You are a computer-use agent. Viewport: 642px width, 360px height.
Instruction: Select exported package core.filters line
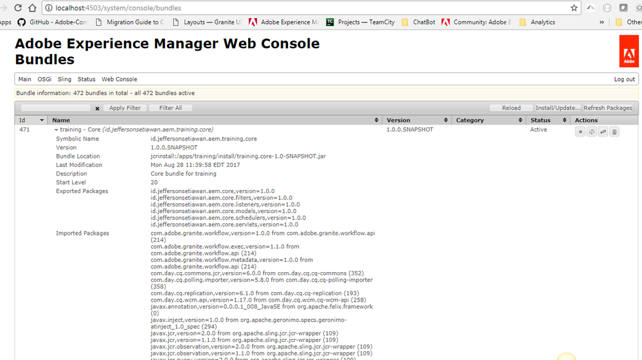coord(222,198)
